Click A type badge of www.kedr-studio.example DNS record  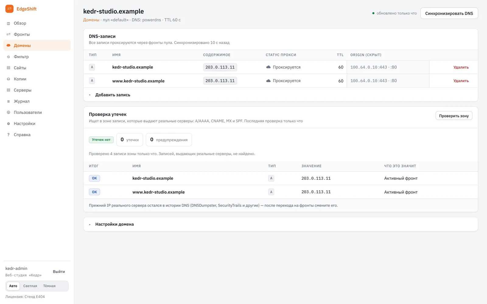point(92,81)
